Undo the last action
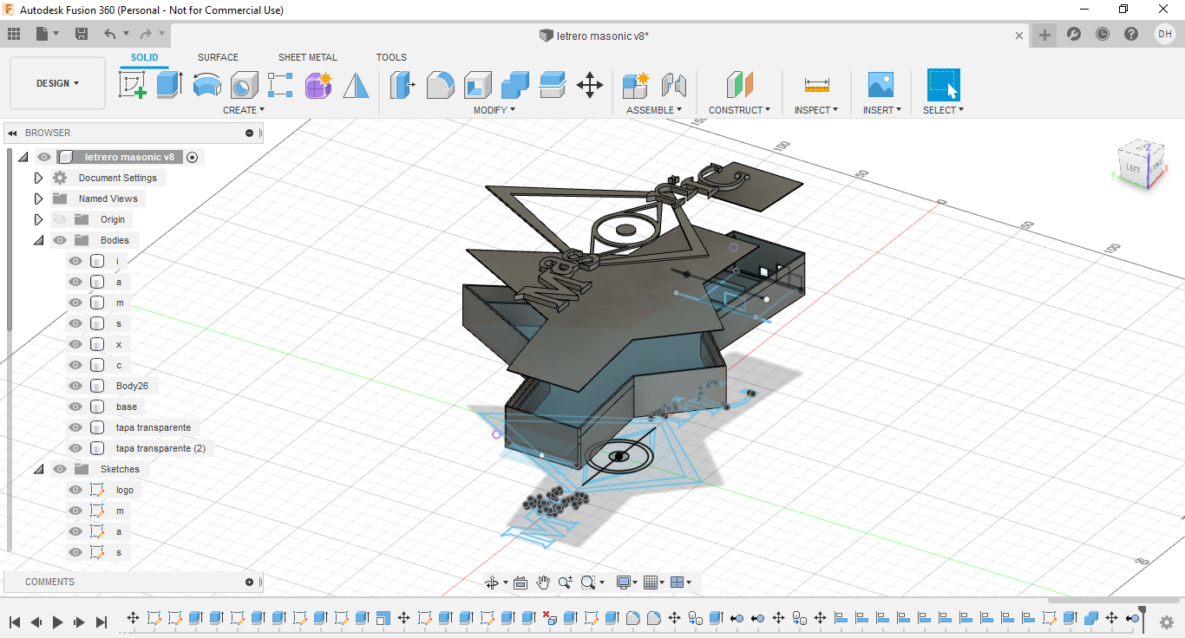This screenshot has height=638, width=1185. [x=109, y=34]
